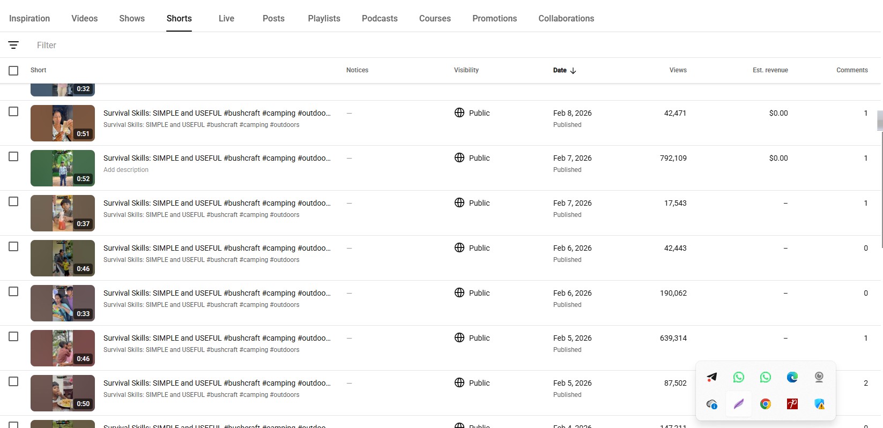The image size is (883, 428).
Task: Click the Comments column header
Action: (852, 70)
